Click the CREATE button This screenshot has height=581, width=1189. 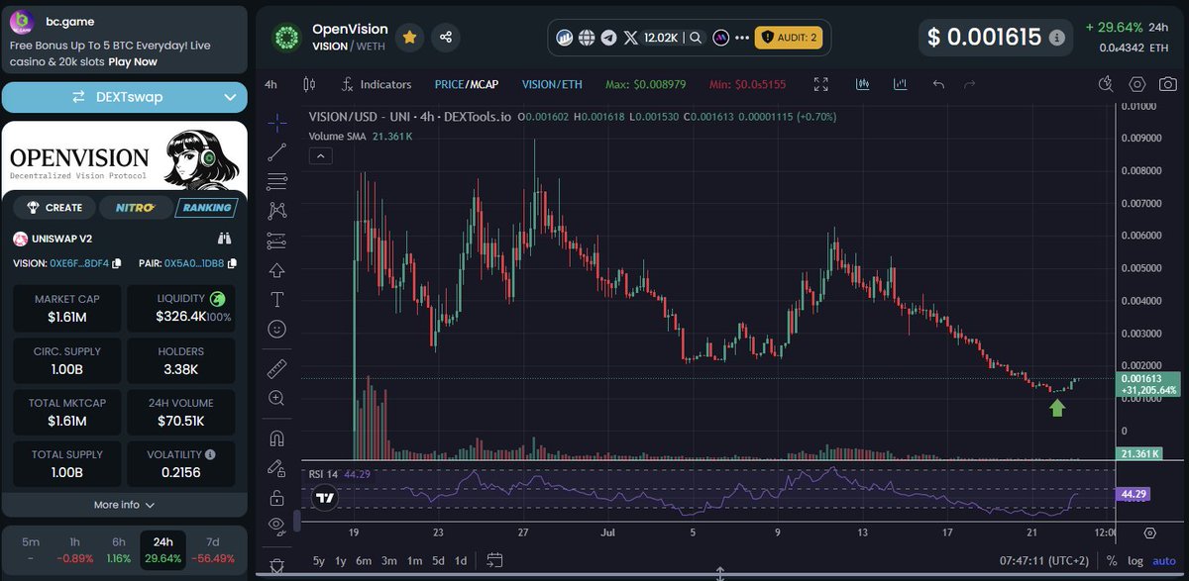tap(54, 208)
